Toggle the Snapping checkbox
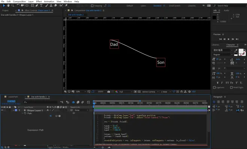This screenshot has width=247, height=149. coord(92,6)
